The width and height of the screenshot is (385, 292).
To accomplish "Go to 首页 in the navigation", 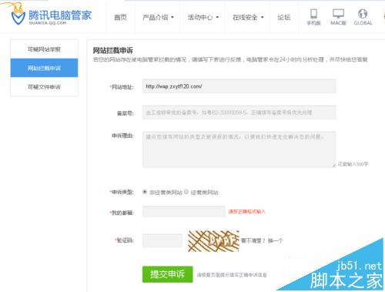I will [x=120, y=17].
